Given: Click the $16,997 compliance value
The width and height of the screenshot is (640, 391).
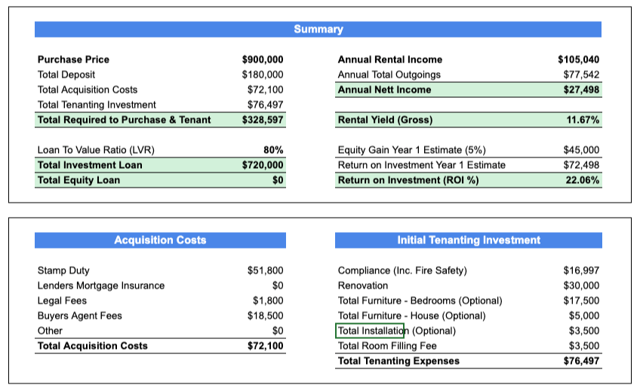Looking at the screenshot, I should tap(581, 270).
